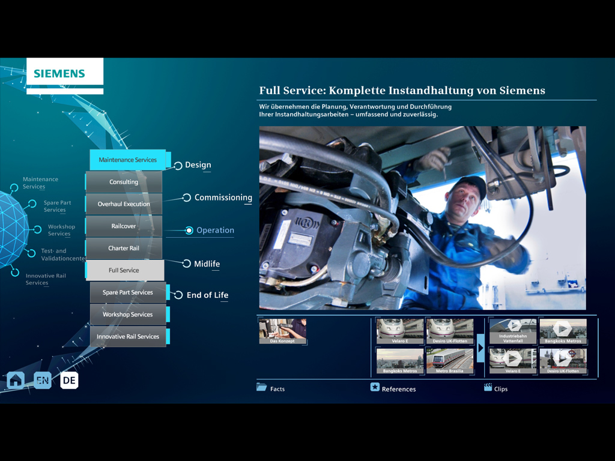Image resolution: width=615 pixels, height=461 pixels.
Task: Click the description starting 'Wir übernehmen die Planung'
Action: tap(356, 110)
